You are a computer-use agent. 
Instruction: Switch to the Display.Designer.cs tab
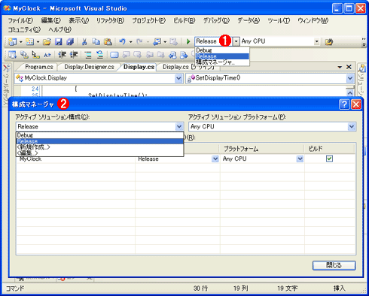click(x=89, y=67)
